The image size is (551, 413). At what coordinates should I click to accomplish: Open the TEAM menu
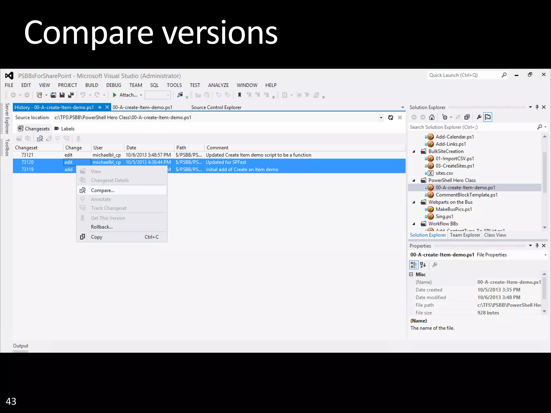[x=136, y=85]
